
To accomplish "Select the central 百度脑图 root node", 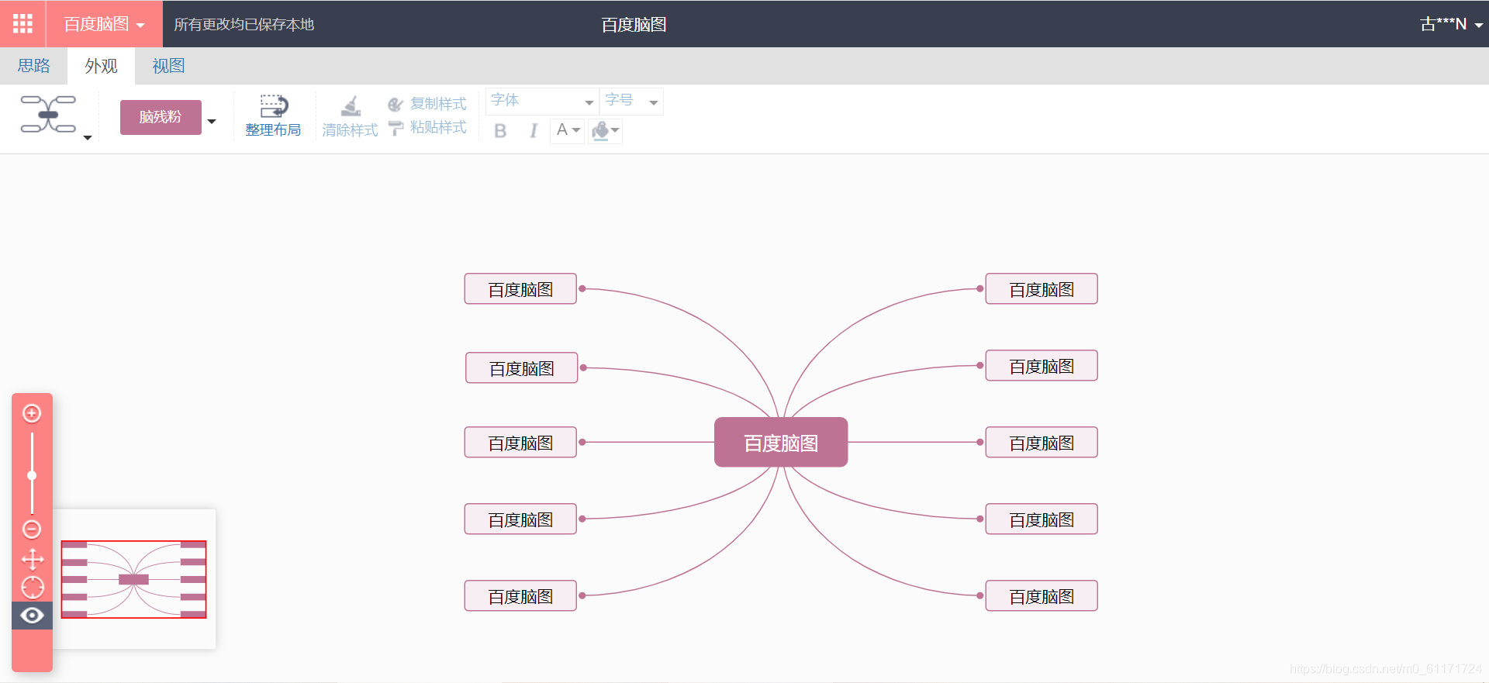I will coord(781,443).
